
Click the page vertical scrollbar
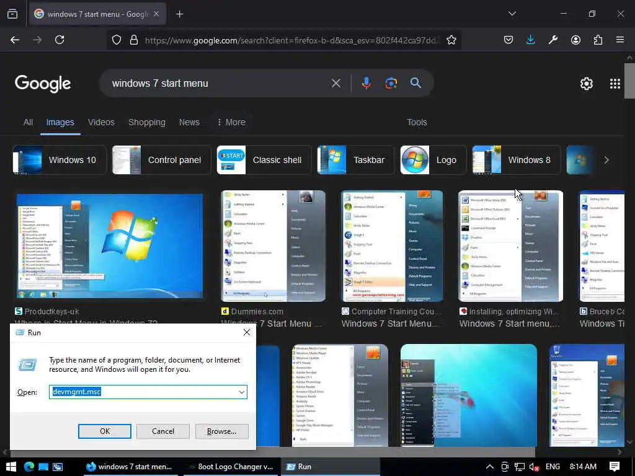(629, 81)
